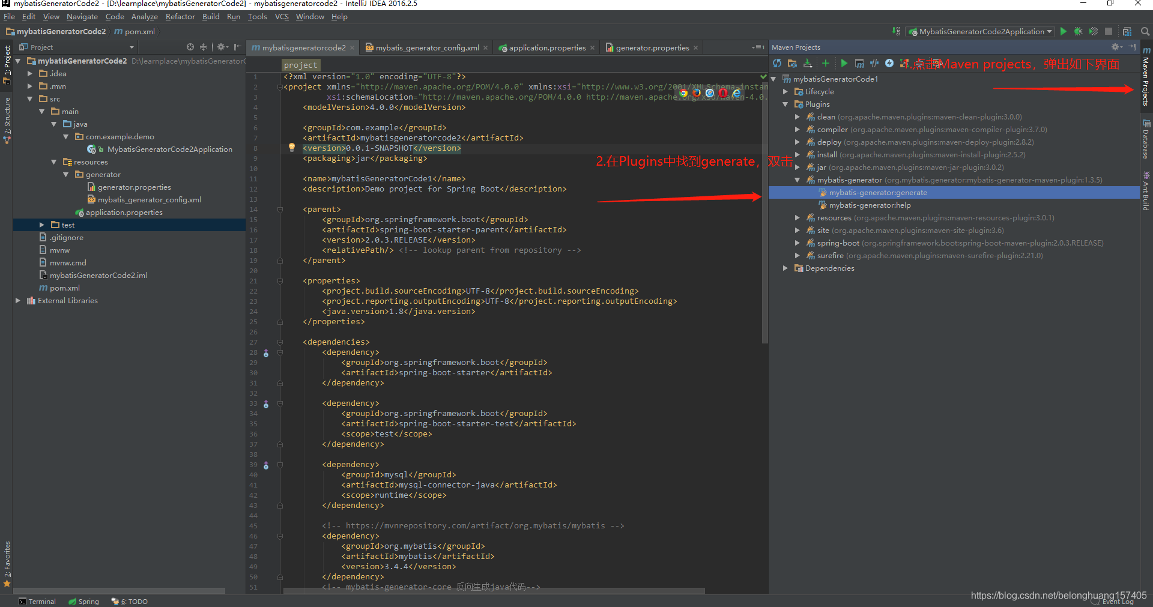Viewport: 1153px width, 607px height.
Task: Open Maven Projects panel settings gear
Action: [1116, 47]
